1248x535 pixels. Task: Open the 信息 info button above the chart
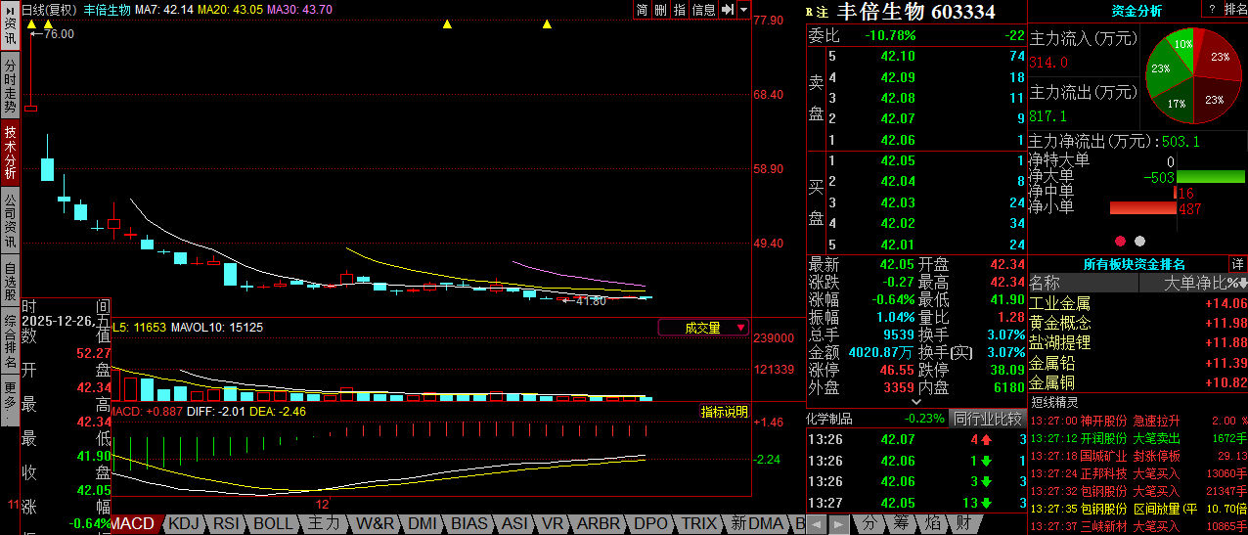click(x=704, y=10)
